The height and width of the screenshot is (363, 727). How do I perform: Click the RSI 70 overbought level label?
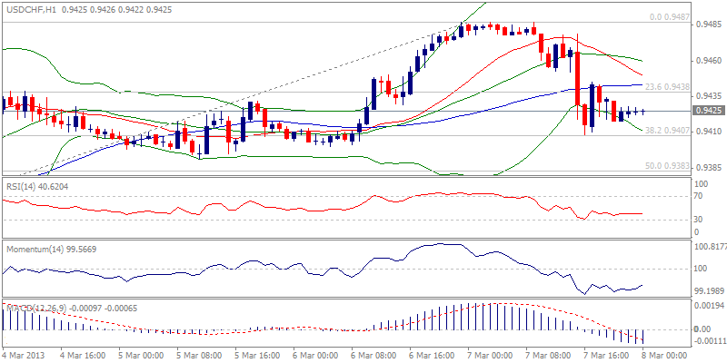coord(699,195)
